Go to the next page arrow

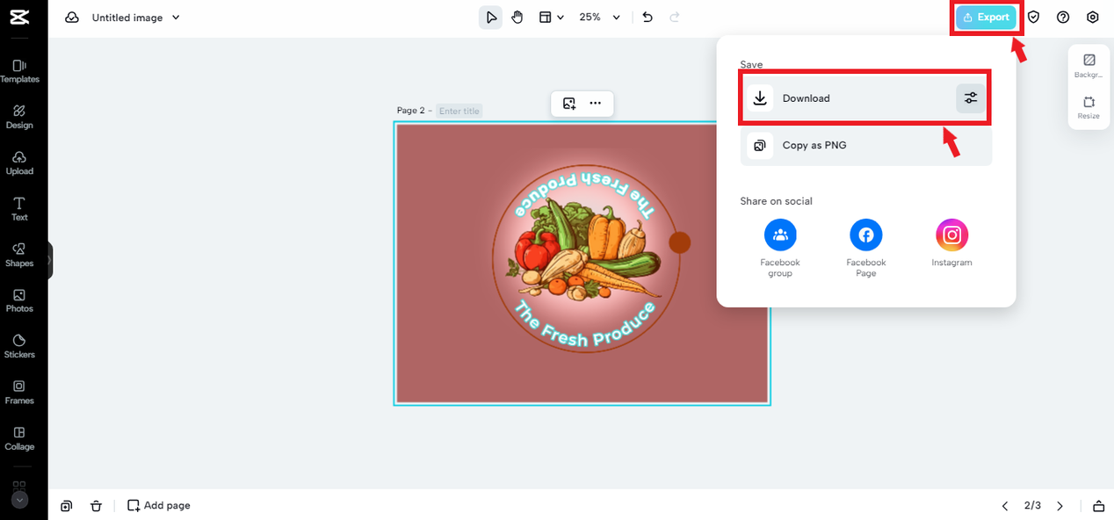[1060, 506]
